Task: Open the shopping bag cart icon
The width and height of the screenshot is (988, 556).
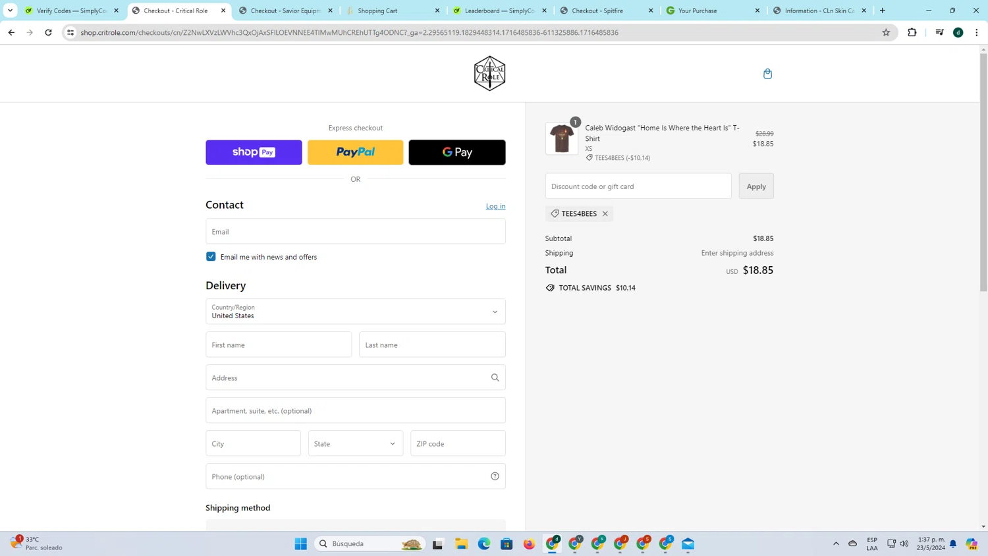Action: coord(767,74)
